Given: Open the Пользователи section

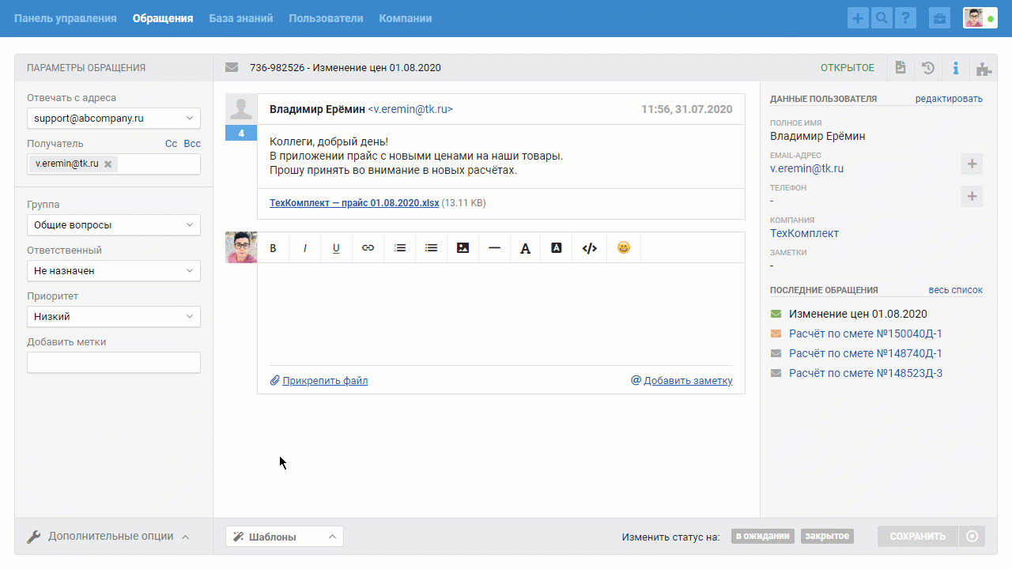Looking at the screenshot, I should click(326, 18).
